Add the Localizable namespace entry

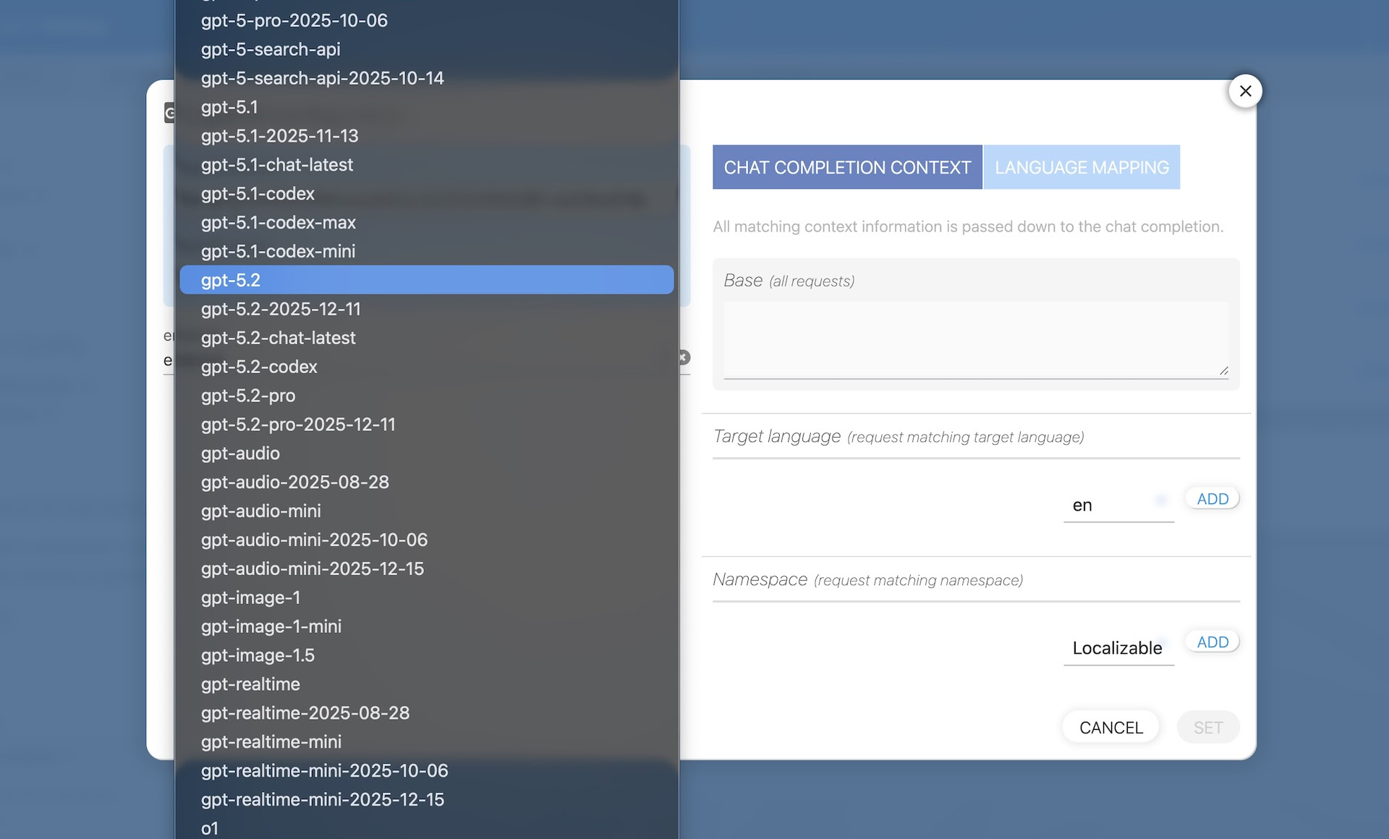[1212, 642]
